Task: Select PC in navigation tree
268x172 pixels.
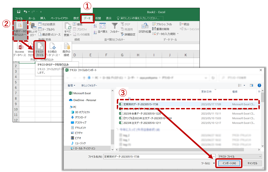Action: (x=73, y=107)
